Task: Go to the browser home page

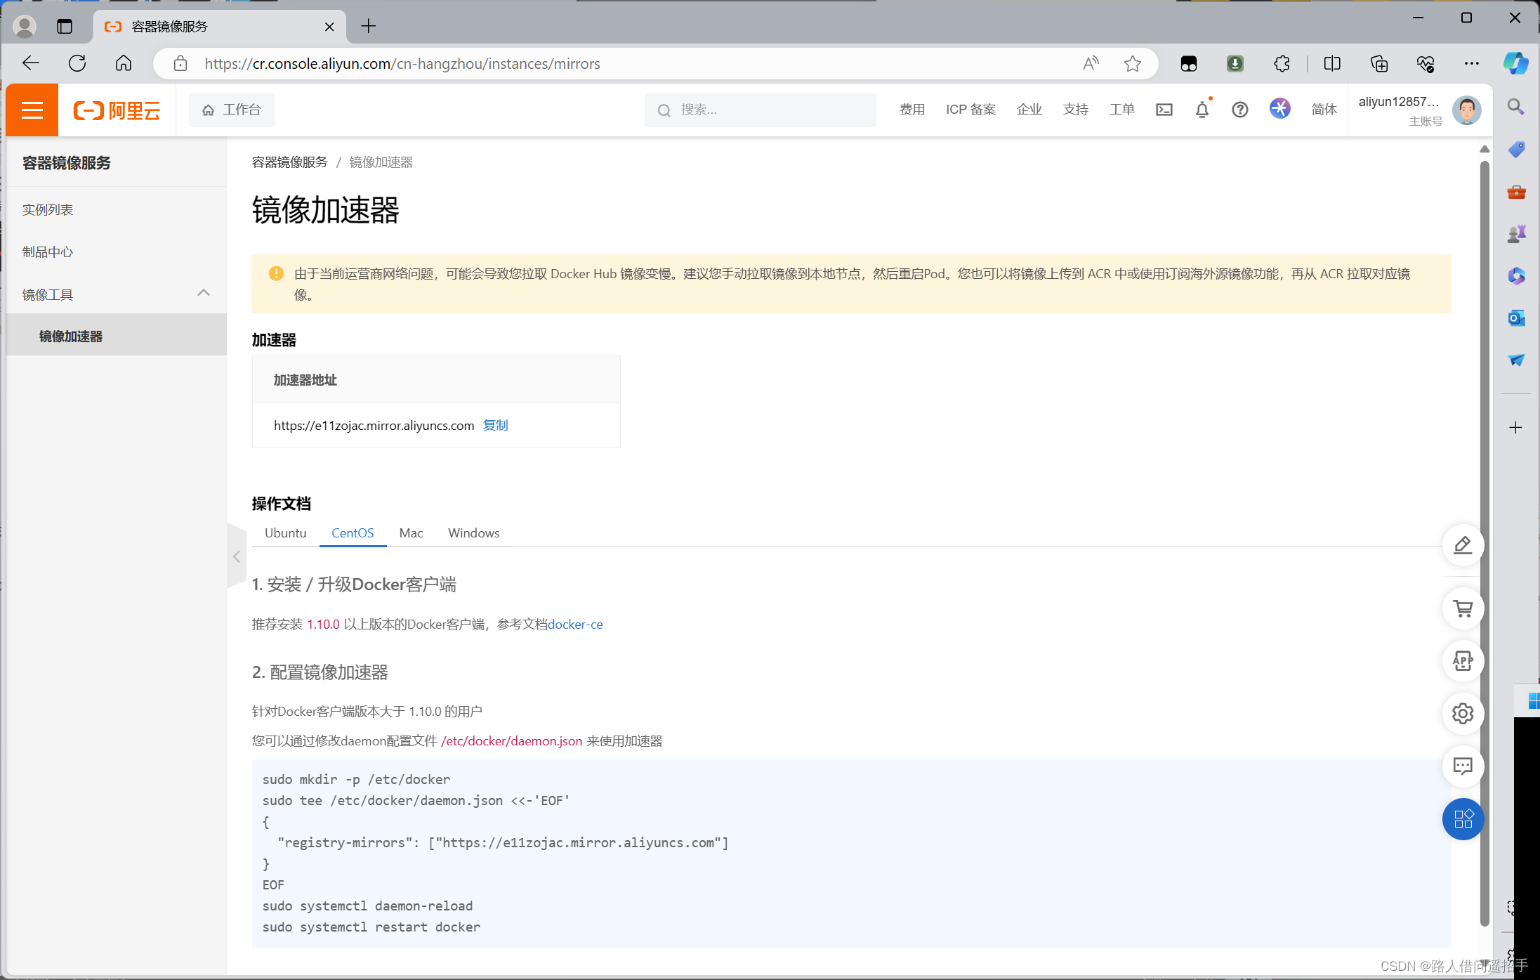Action: [124, 63]
